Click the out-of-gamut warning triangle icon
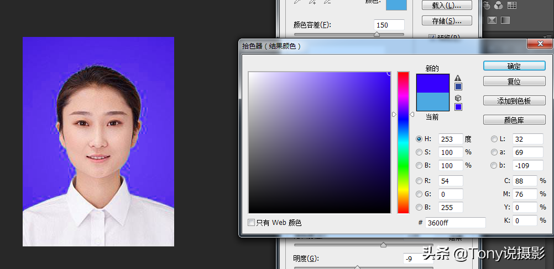554x269 pixels. click(x=458, y=78)
